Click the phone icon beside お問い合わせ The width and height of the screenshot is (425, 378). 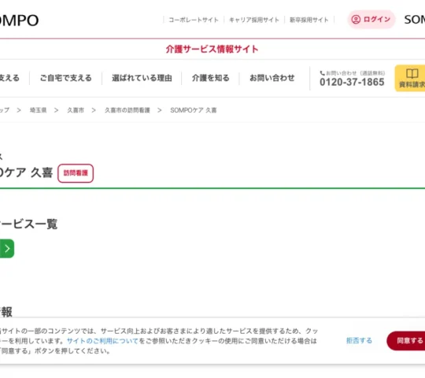[322, 73]
